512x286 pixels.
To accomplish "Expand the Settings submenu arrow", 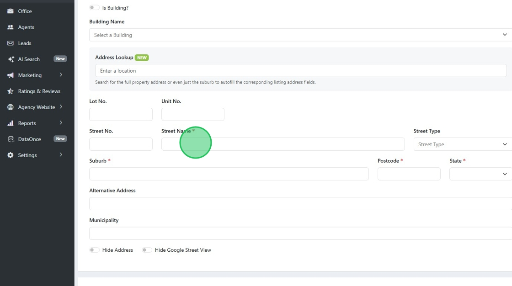I will point(61,155).
